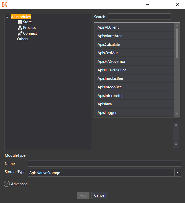Select the All modules tree item
Screen dimensions: 185x203
pyautogui.click(x=21, y=17)
